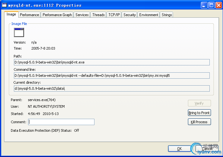Image resolution: width=223 pixels, height=157 pixels.
Task: Click Bring to Front button
Action: (199, 113)
